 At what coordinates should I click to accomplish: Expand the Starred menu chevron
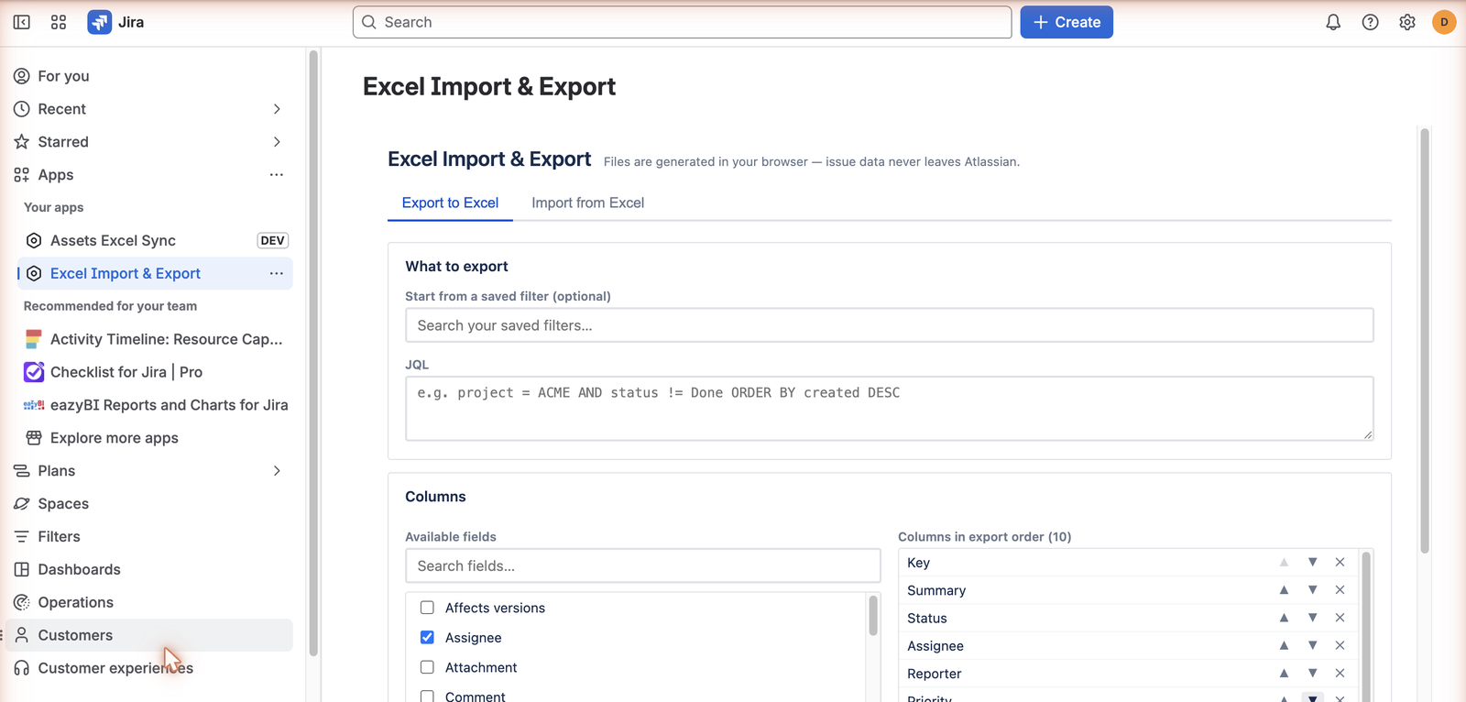point(277,142)
